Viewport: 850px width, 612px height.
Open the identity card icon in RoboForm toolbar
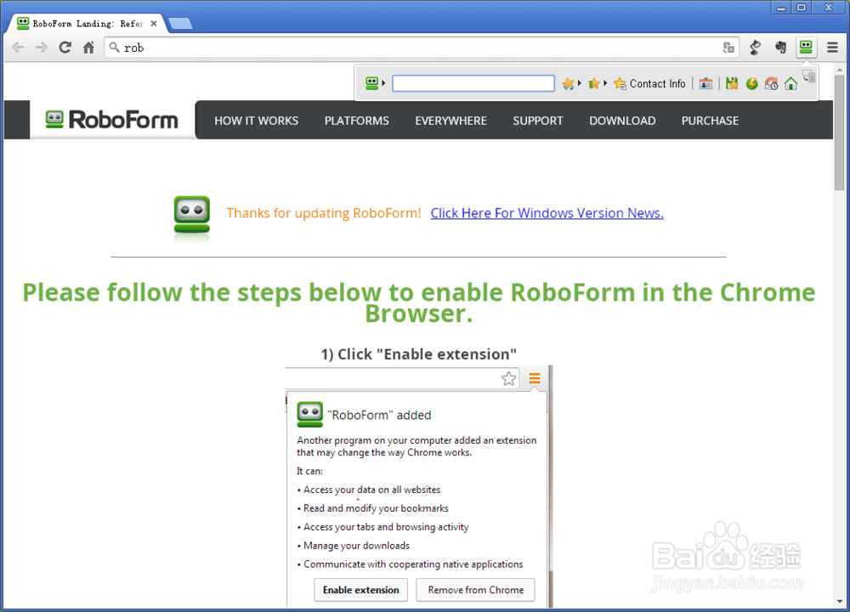tap(705, 83)
